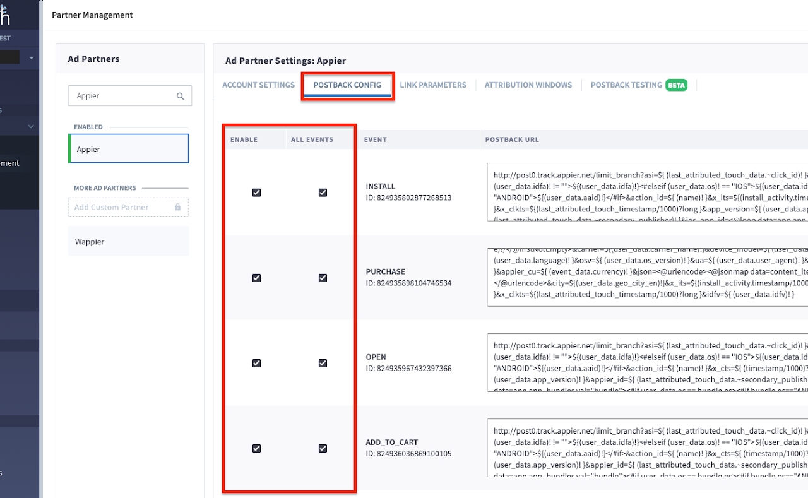Collapse the sidebar section chevron
Image resolution: width=808 pixels, height=498 pixels.
click(x=30, y=126)
